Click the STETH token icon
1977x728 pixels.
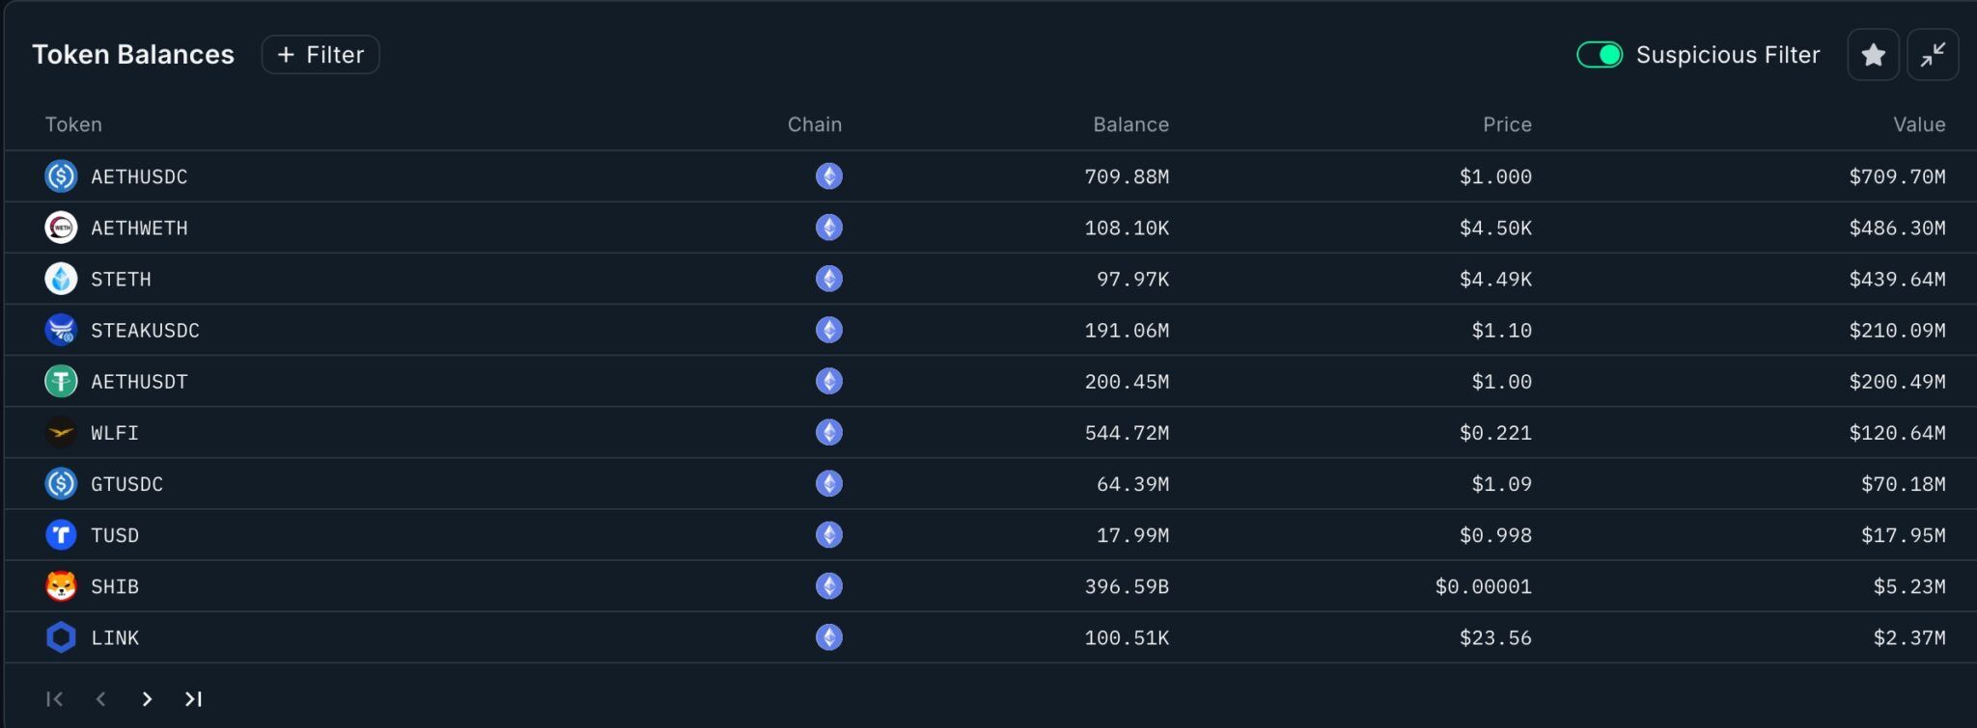(x=61, y=279)
